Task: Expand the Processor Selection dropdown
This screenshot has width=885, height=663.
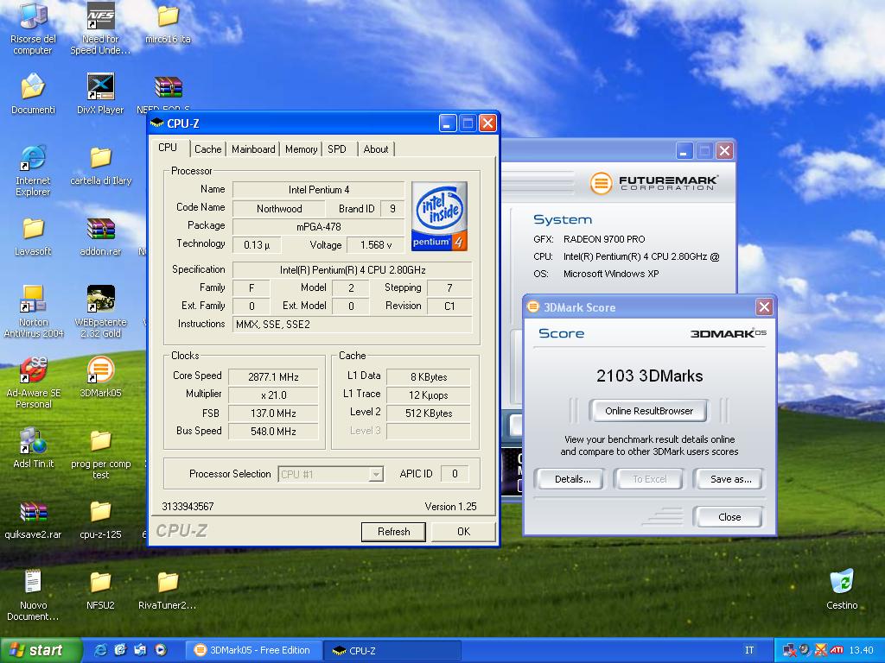Action: click(375, 474)
